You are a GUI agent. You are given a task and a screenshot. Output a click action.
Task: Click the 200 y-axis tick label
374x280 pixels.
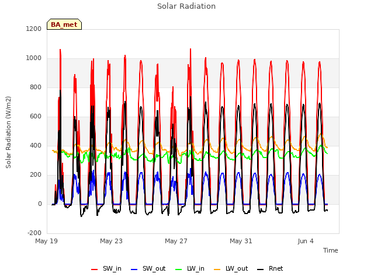pos(36,175)
